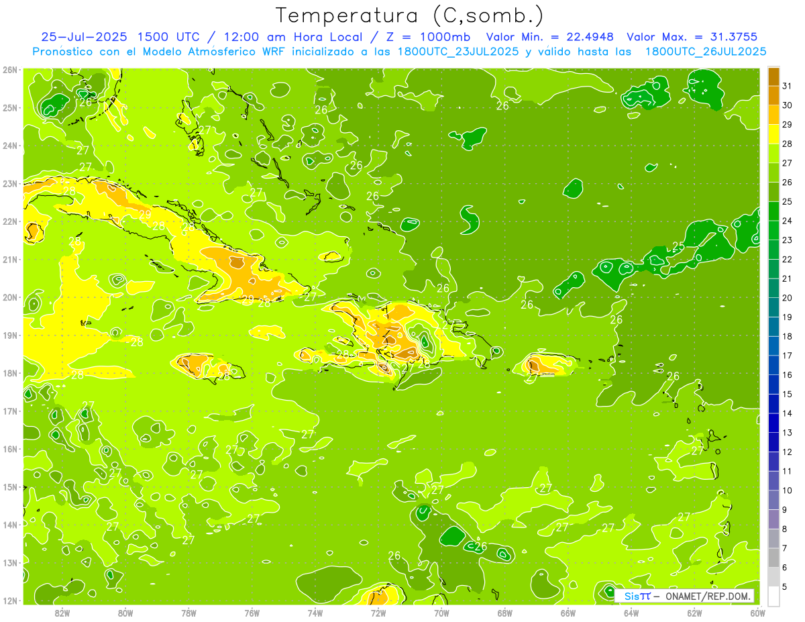This screenshot has width=805, height=622.
Task: Click the "22N" latitude axis label
Action: [10, 221]
